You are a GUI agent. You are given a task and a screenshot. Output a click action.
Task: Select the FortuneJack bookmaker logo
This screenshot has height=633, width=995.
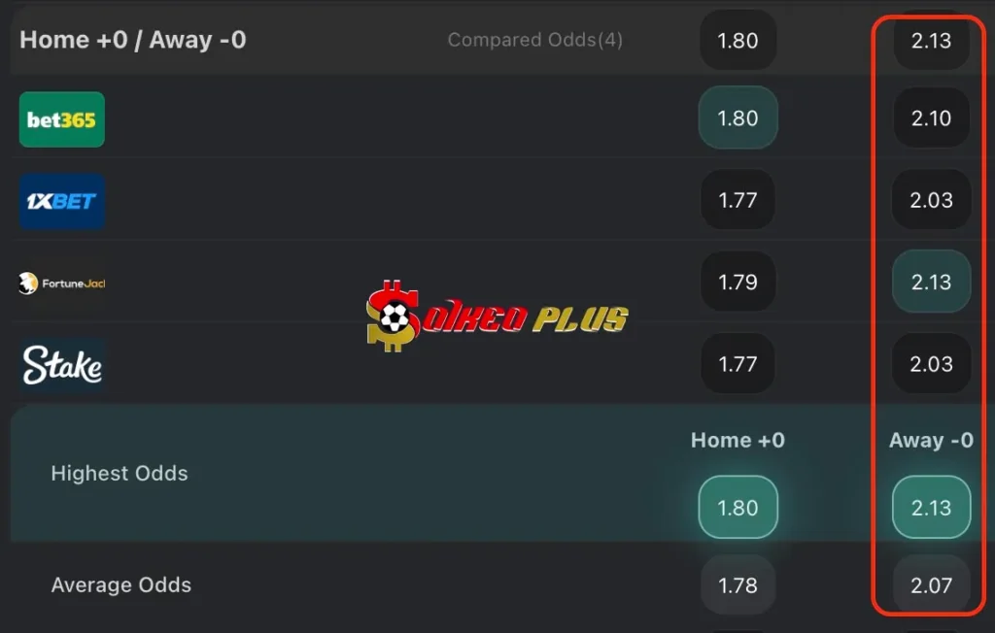point(61,283)
